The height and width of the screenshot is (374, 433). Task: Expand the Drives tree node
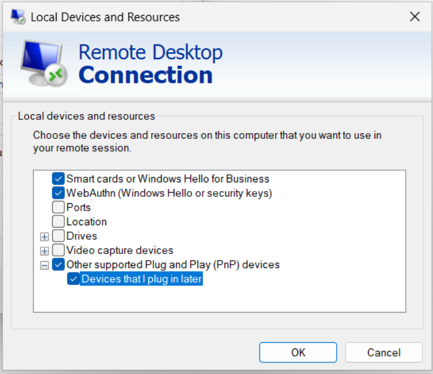point(44,236)
